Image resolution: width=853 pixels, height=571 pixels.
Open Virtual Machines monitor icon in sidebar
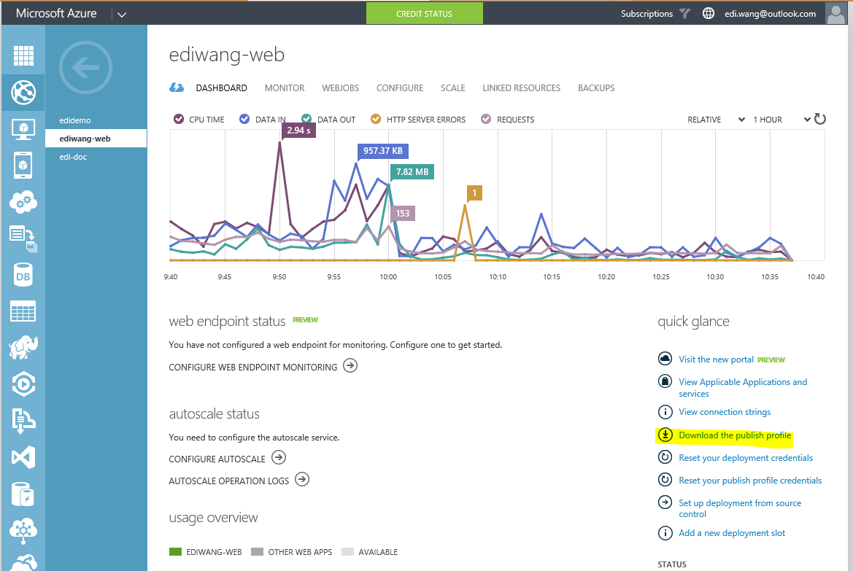tap(23, 129)
